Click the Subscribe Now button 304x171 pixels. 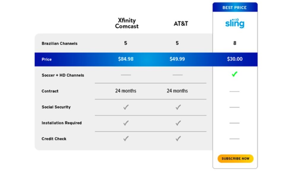pyautogui.click(x=235, y=159)
